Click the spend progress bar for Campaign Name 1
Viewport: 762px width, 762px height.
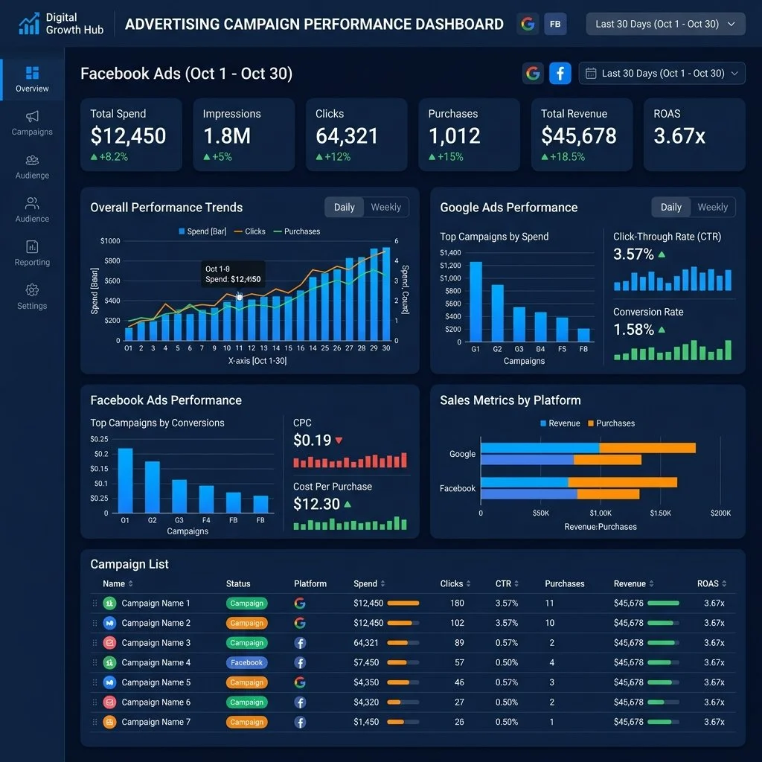pyautogui.click(x=403, y=603)
